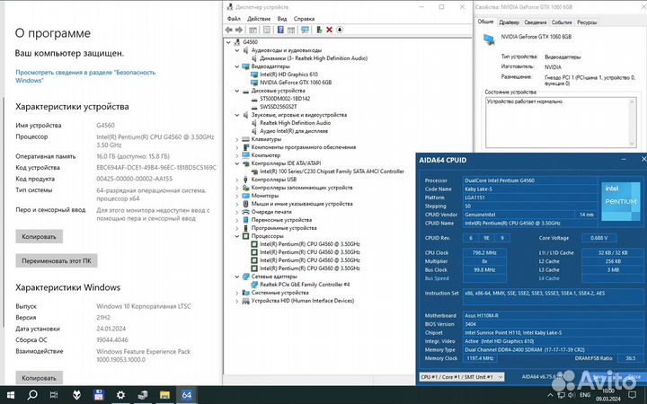The width and height of the screenshot is (647, 404).
Task: Open Settings gear icon in the taskbar
Action: (x=120, y=395)
